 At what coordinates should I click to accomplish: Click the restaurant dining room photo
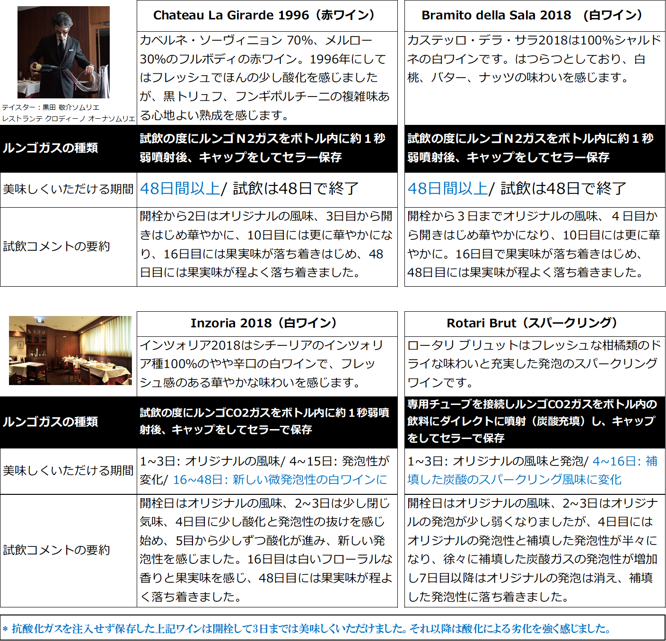click(70, 351)
